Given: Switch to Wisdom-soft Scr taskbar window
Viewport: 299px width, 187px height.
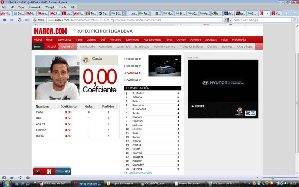Looking at the screenshot, I should 222,184.
